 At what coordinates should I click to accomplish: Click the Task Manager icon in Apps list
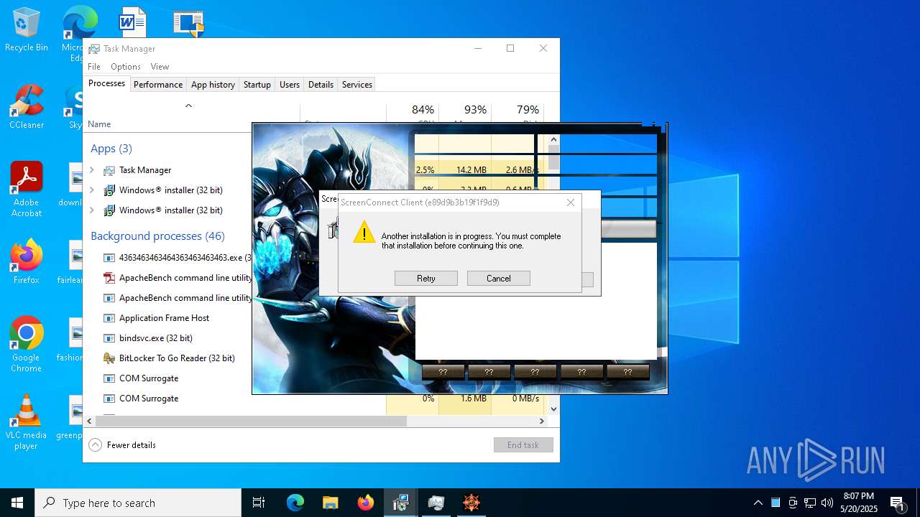pos(109,170)
